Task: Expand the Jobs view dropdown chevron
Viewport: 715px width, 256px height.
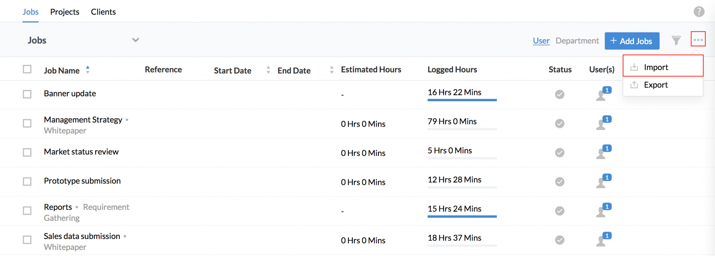Action: (x=135, y=40)
